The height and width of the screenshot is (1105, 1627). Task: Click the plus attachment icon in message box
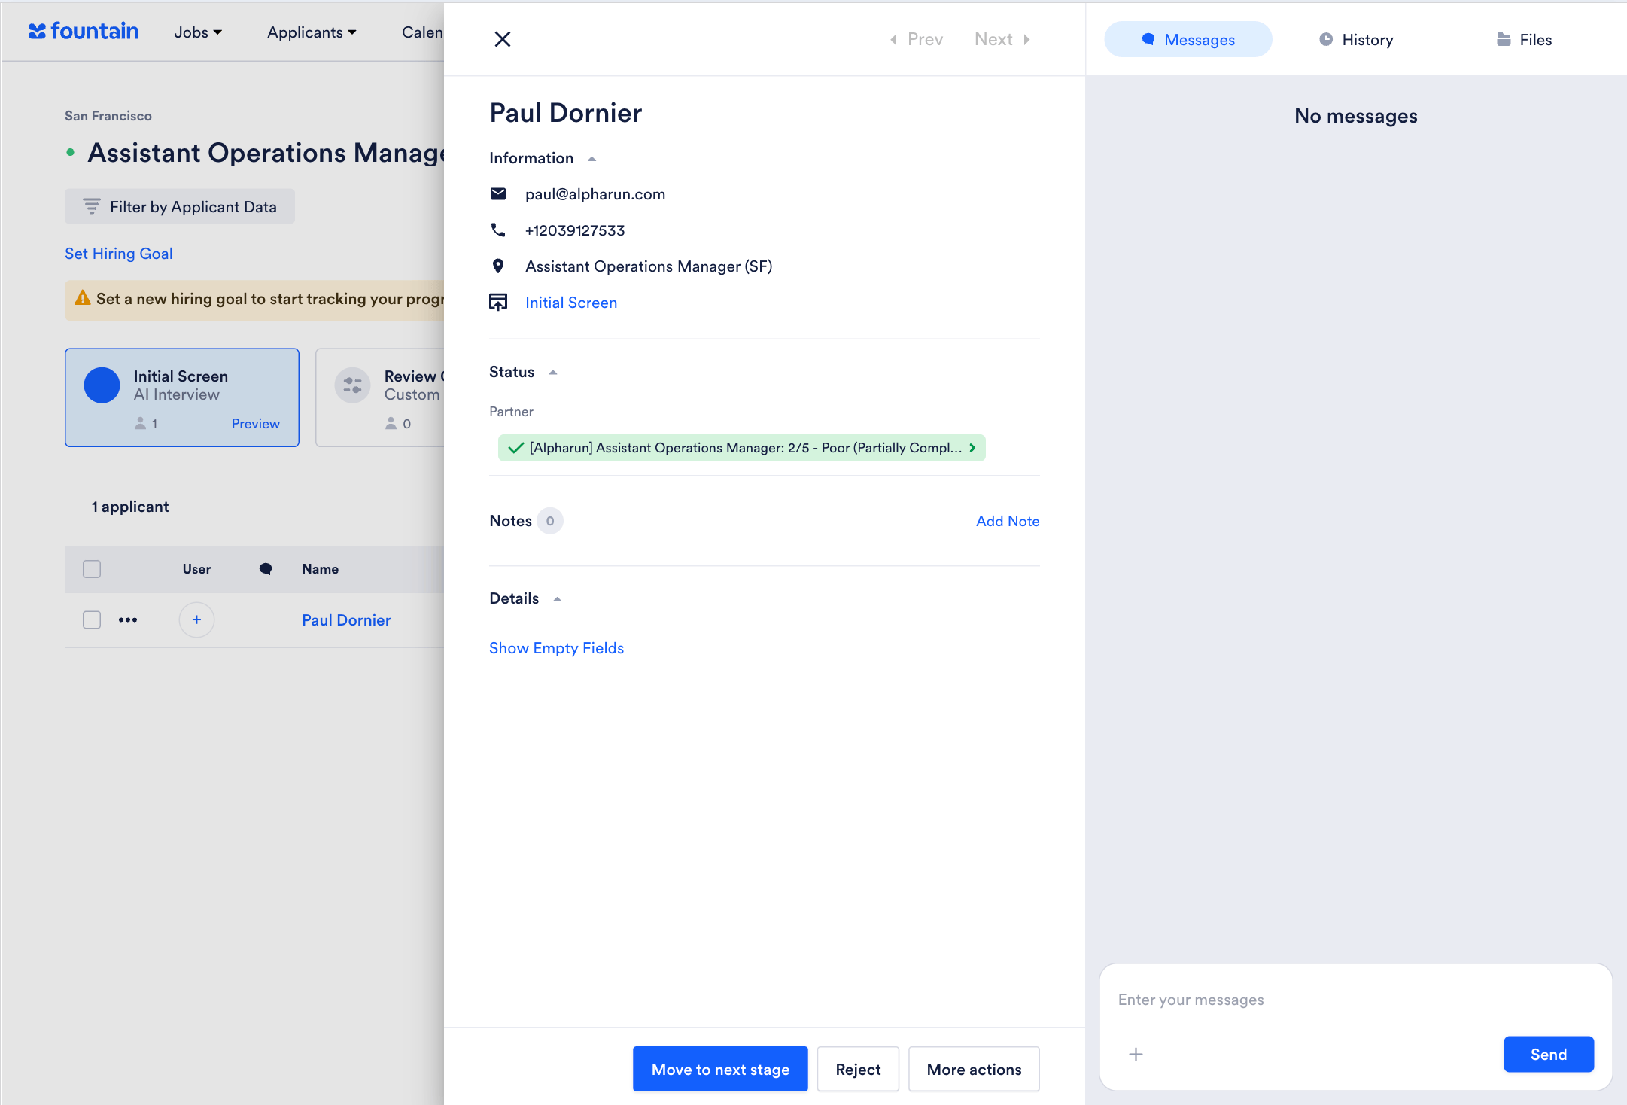(x=1136, y=1055)
